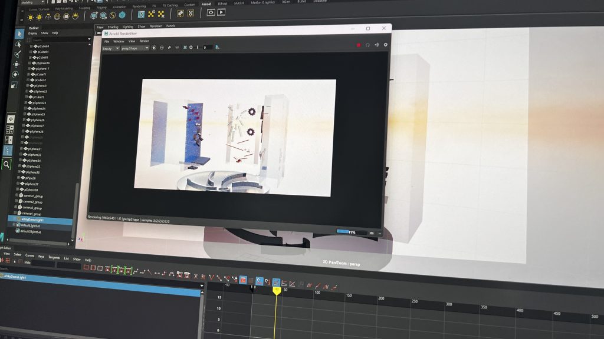Click the RenderView snapshot camera icon near progress
The width and height of the screenshot is (604, 339).
click(x=372, y=233)
